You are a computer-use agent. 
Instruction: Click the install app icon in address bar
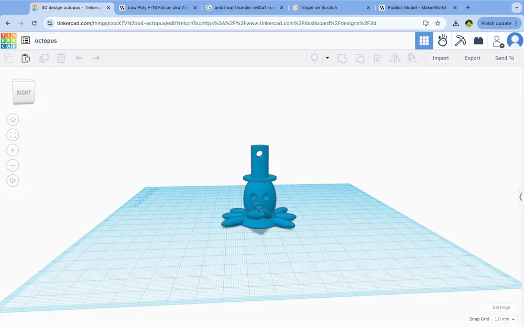[425, 24]
